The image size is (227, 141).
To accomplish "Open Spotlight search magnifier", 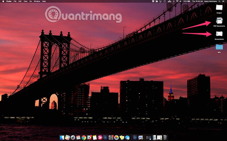I will click(x=220, y=1).
